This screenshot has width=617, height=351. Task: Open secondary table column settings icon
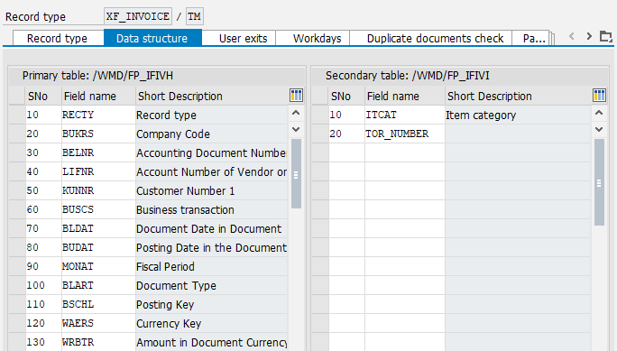(x=599, y=96)
